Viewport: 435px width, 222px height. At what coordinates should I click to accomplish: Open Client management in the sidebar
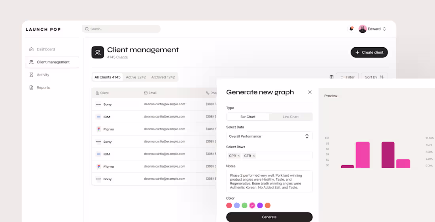coord(53,62)
